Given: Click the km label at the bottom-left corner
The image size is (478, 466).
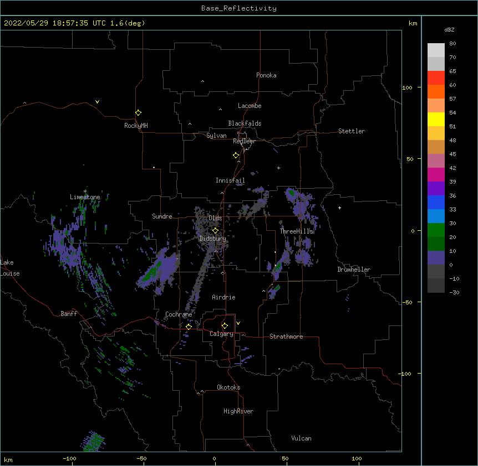Looking at the screenshot, I should coord(8,460).
